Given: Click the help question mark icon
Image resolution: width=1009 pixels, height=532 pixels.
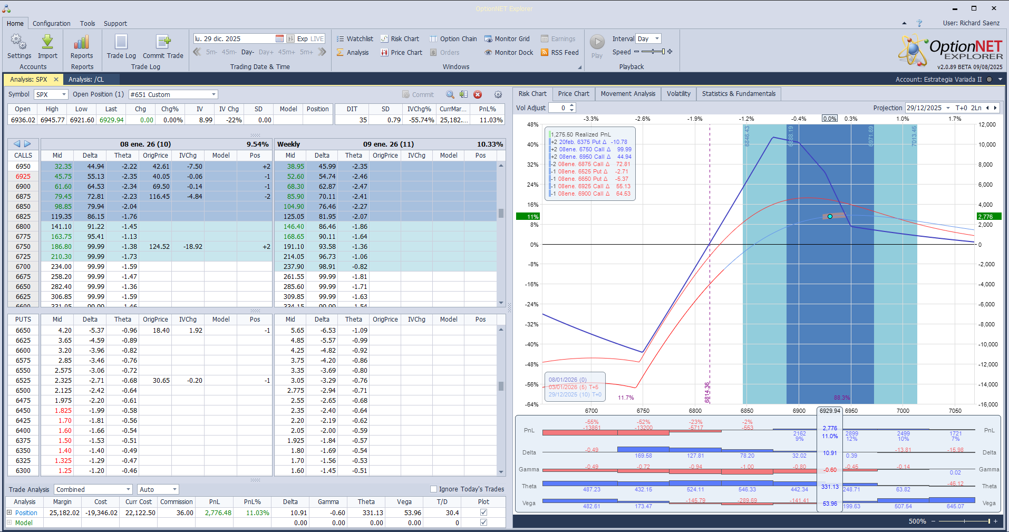Looking at the screenshot, I should (919, 23).
